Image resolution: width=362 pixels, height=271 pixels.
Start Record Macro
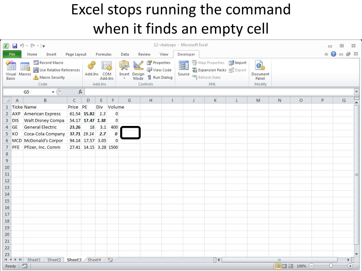tap(48, 63)
